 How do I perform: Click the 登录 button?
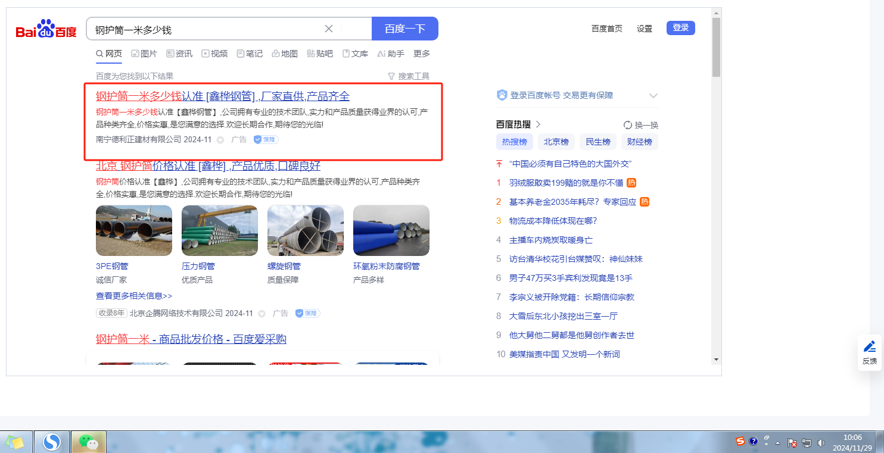681,28
